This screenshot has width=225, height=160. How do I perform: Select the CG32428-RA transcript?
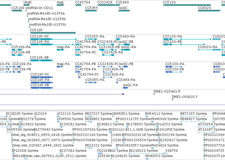coord(108,55)
